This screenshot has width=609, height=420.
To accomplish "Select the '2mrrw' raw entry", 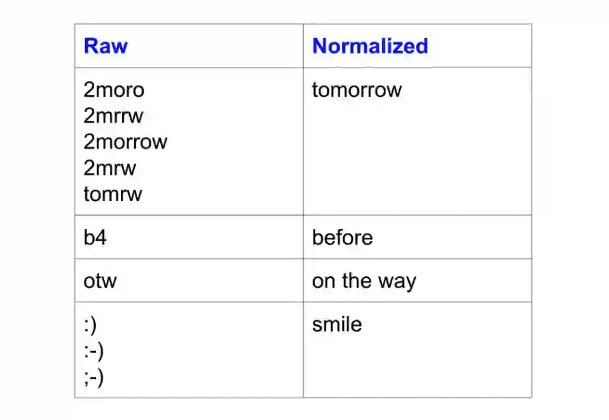I will pyautogui.click(x=113, y=116).
